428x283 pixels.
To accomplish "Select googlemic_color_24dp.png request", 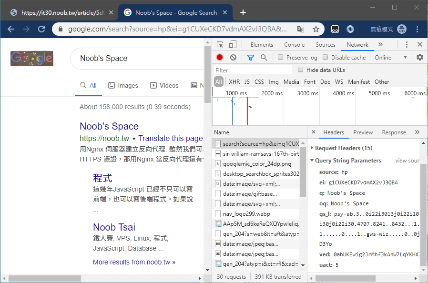I will click(x=256, y=164).
